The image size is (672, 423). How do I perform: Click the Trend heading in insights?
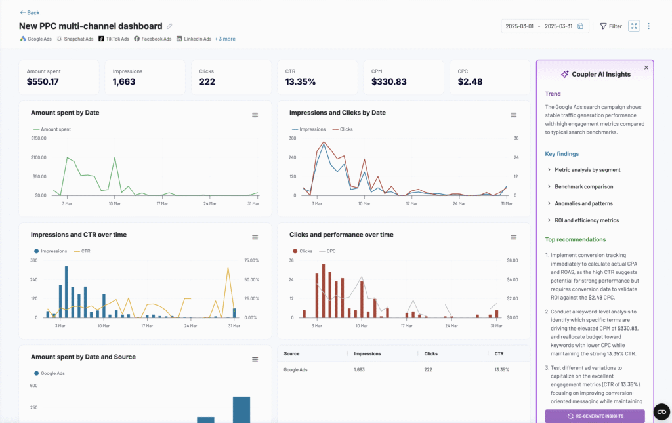tap(553, 94)
